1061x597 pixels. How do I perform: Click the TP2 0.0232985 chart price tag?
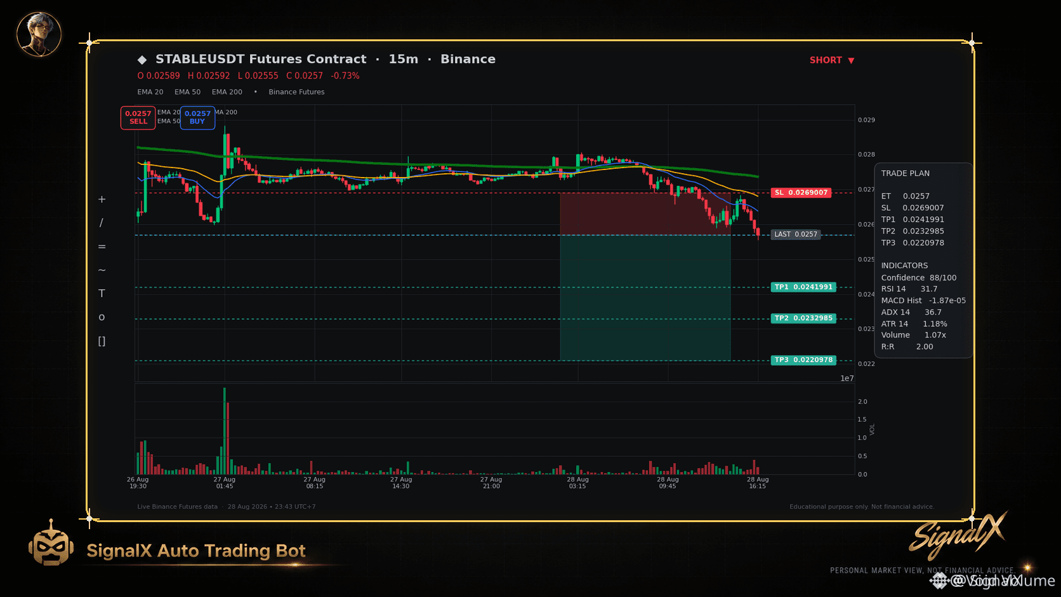pos(803,318)
